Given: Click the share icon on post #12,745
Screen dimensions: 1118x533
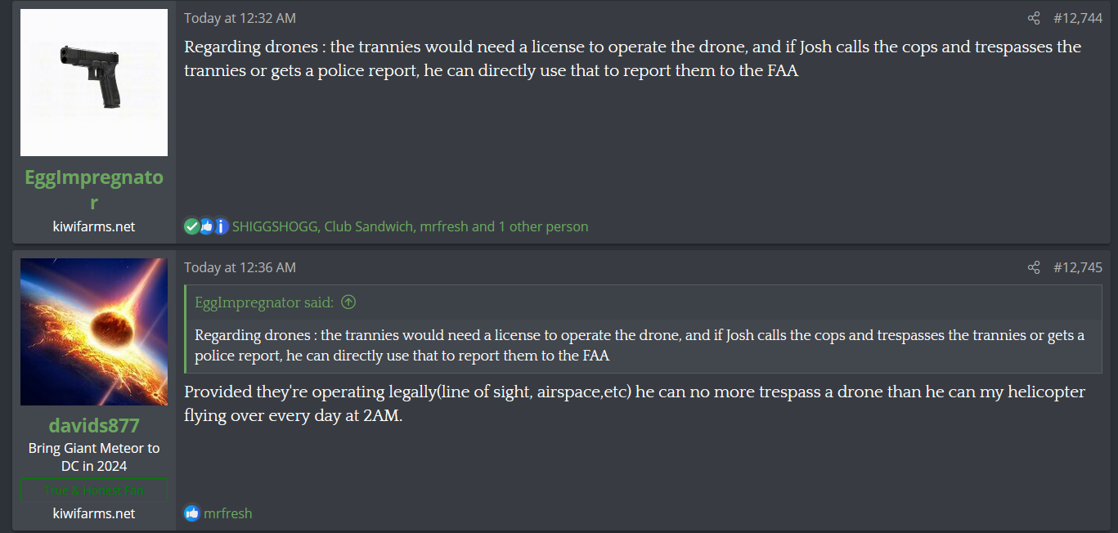Looking at the screenshot, I should click(1034, 267).
